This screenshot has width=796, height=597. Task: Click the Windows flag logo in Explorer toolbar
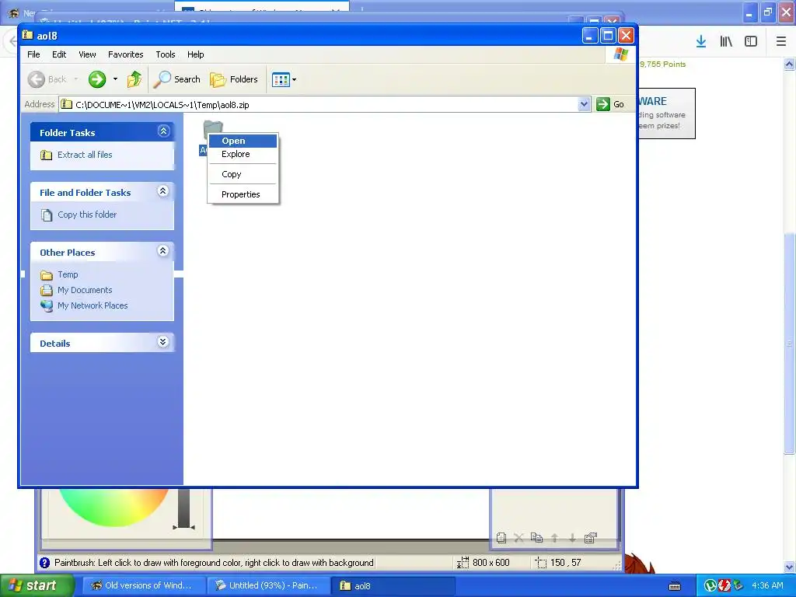[621, 54]
